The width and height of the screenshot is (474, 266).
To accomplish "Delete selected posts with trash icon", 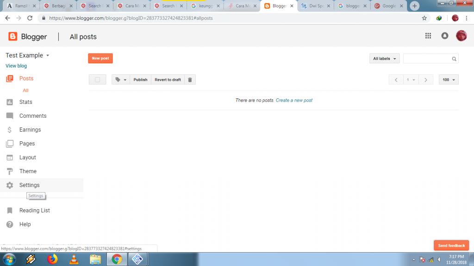I will click(x=190, y=79).
